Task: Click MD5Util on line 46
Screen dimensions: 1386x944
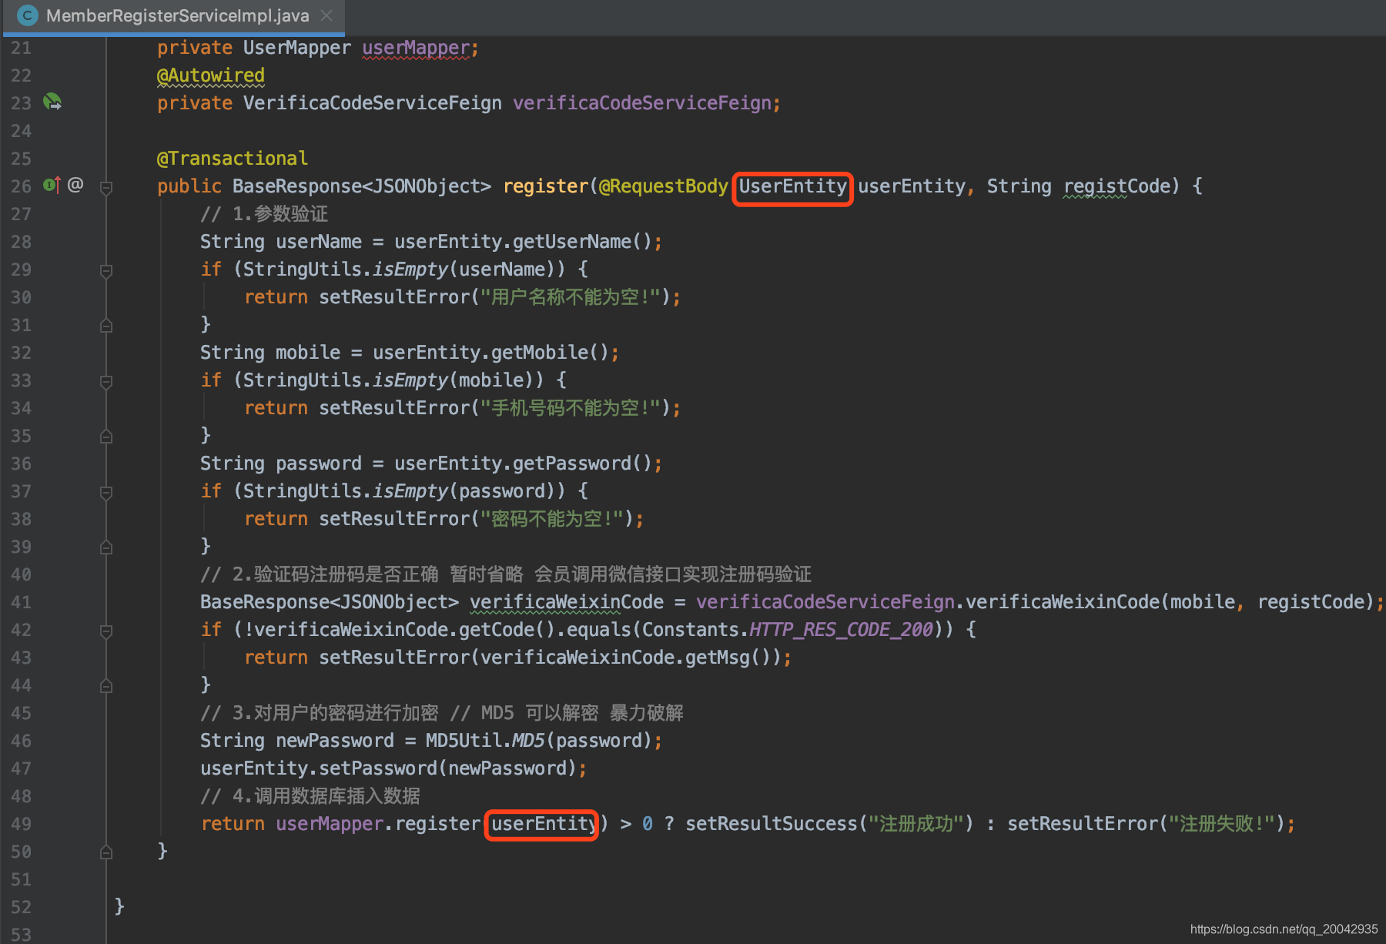Action: (x=464, y=741)
